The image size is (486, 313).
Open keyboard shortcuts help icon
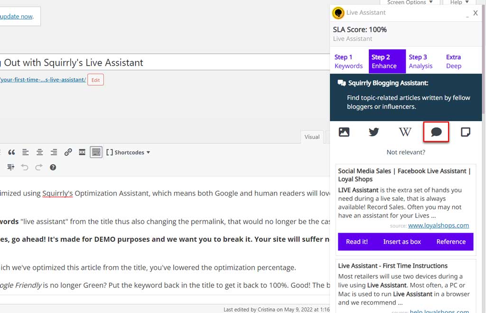(x=53, y=167)
